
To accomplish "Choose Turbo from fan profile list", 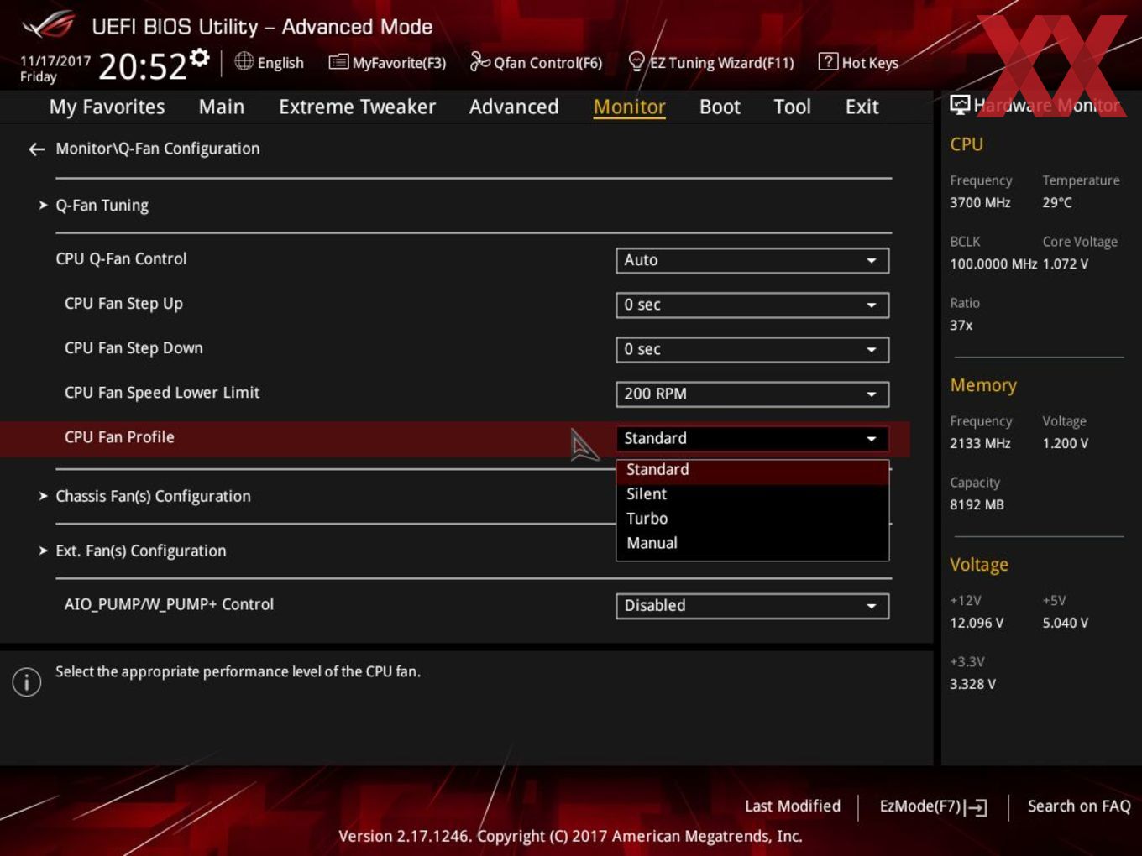I will coord(752,519).
